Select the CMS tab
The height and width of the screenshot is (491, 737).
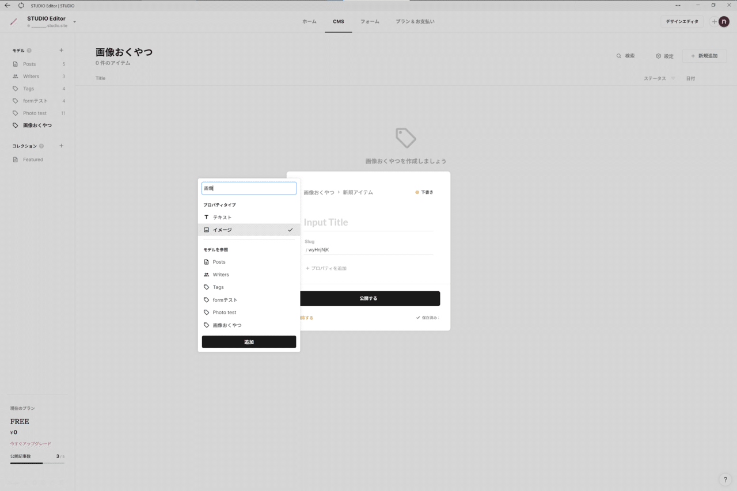click(339, 22)
